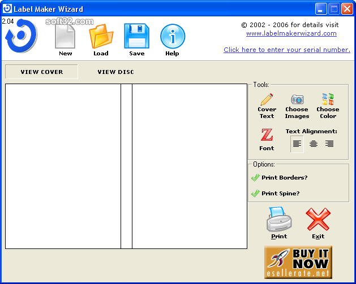Open the Font tool with red Z

pyautogui.click(x=267, y=139)
